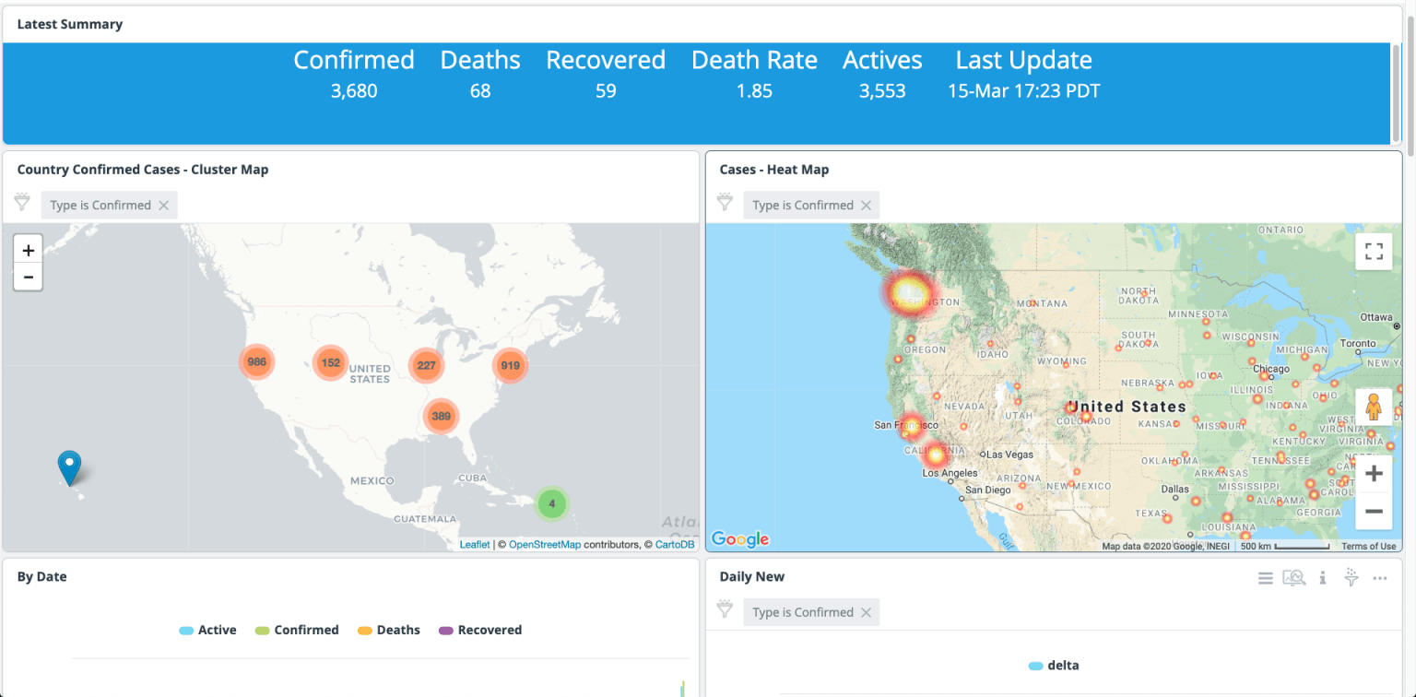Click the view underlying data icon
This screenshot has width=1416, height=697.
[1293, 577]
